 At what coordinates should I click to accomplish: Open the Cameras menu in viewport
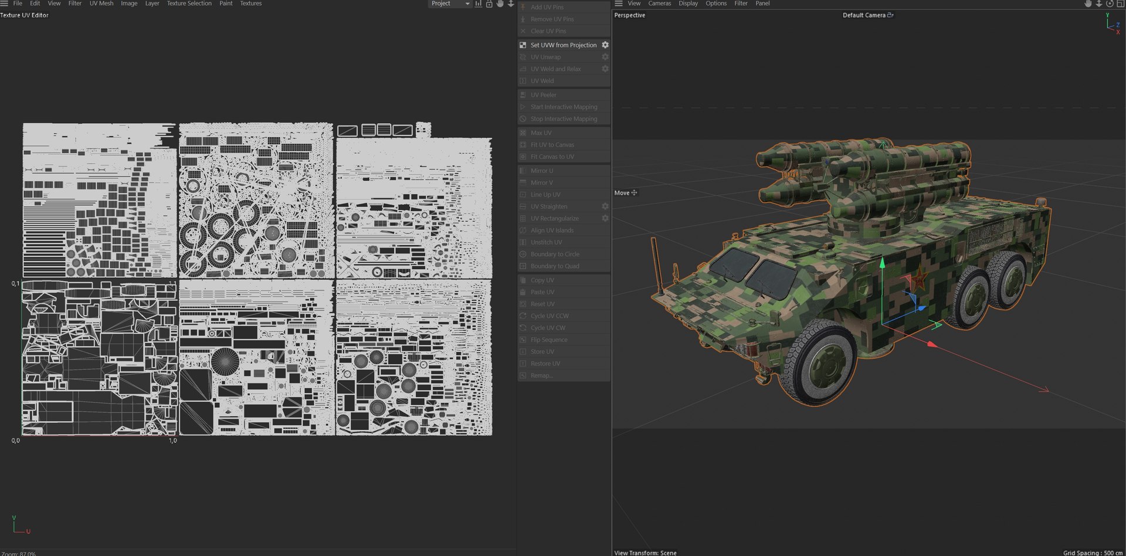pyautogui.click(x=659, y=4)
